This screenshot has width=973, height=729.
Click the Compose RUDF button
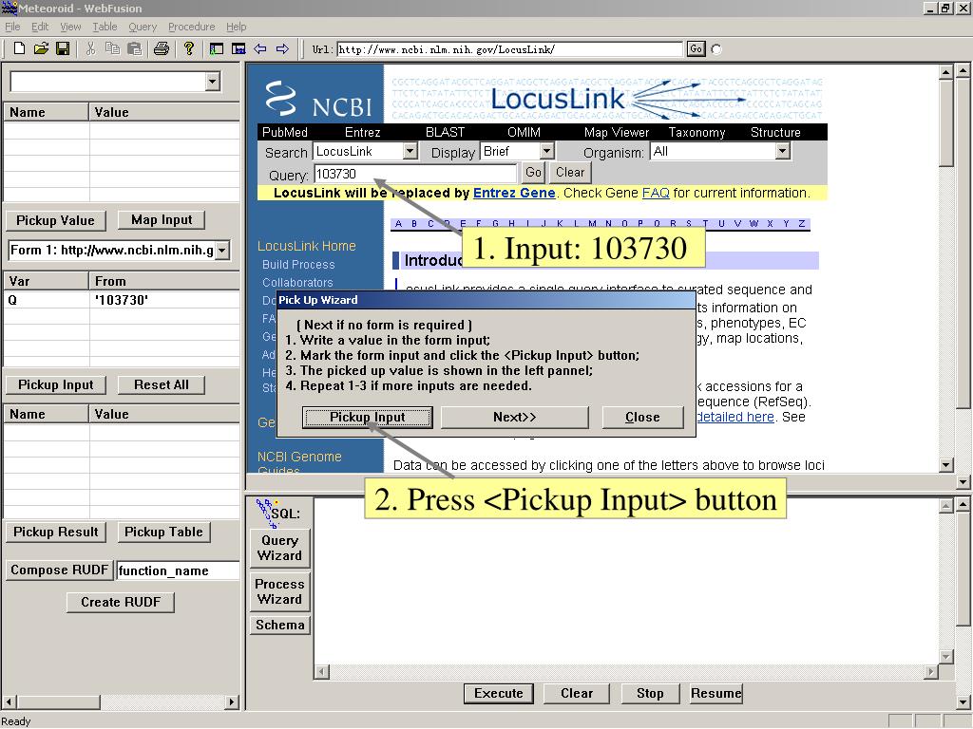[60, 570]
